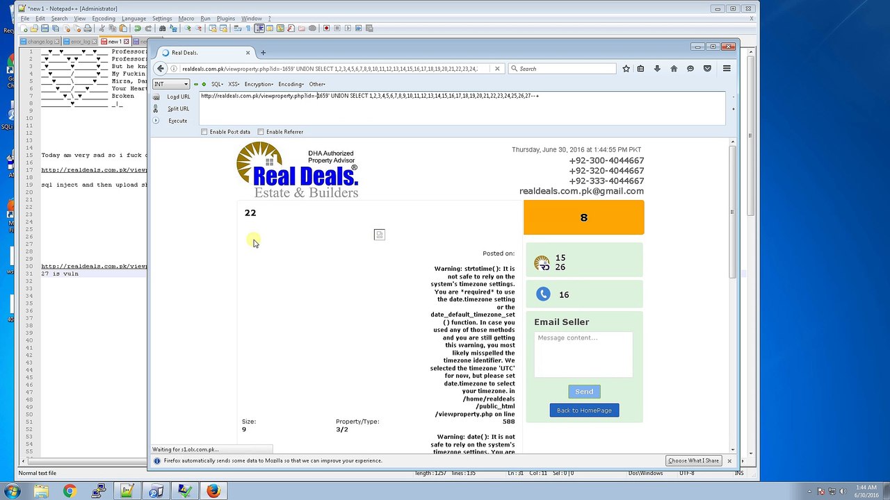Open Notepad++ Encoding menu
This screenshot has height=500, width=890.
pos(104,19)
